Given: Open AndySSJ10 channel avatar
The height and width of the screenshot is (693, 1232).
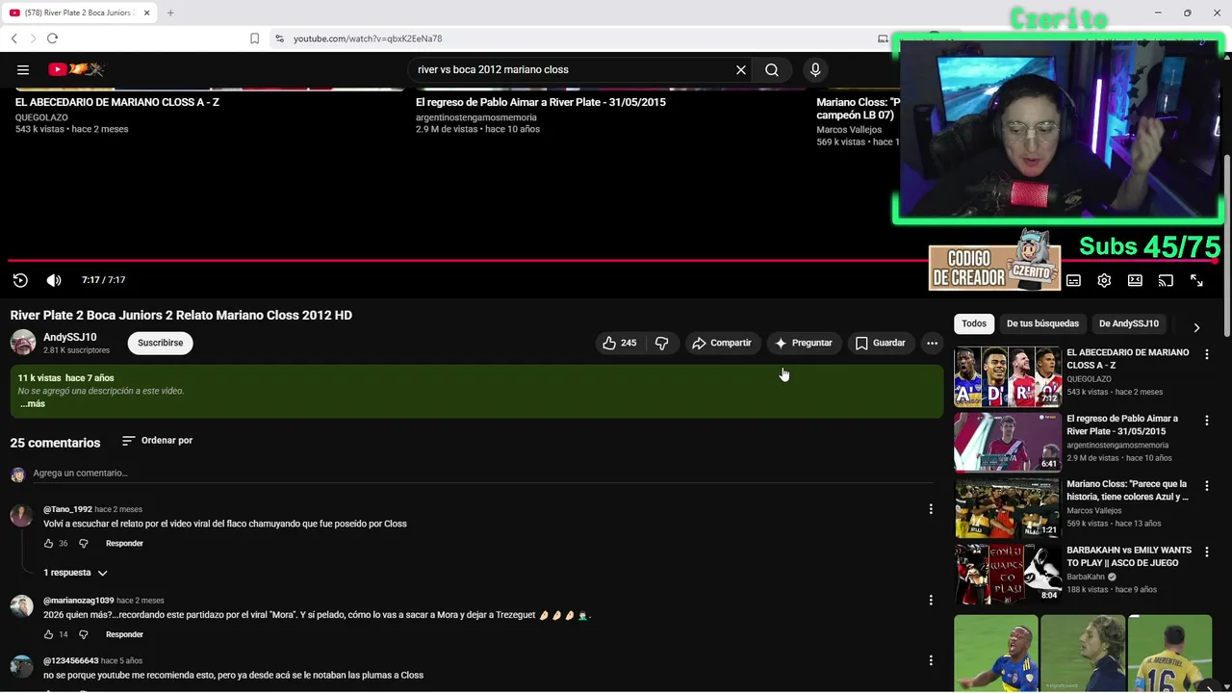Looking at the screenshot, I should [x=23, y=343].
